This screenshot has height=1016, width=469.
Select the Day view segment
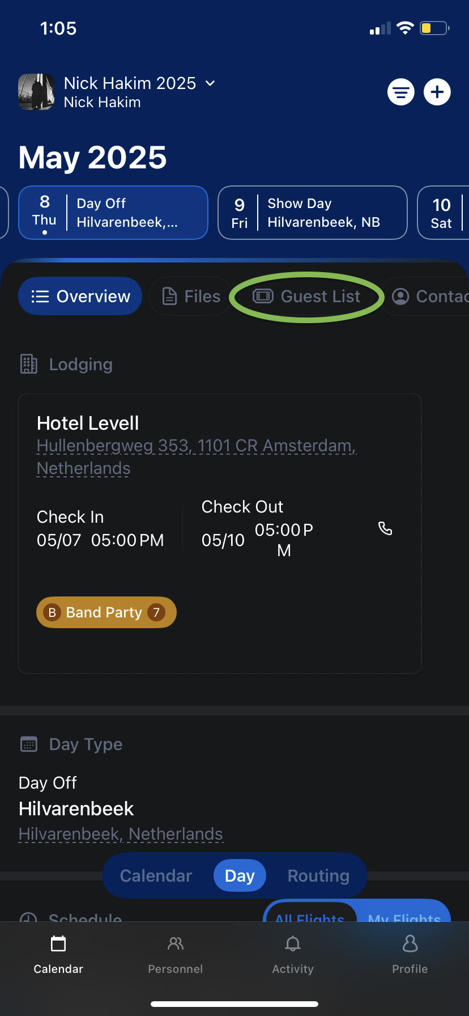tap(240, 875)
